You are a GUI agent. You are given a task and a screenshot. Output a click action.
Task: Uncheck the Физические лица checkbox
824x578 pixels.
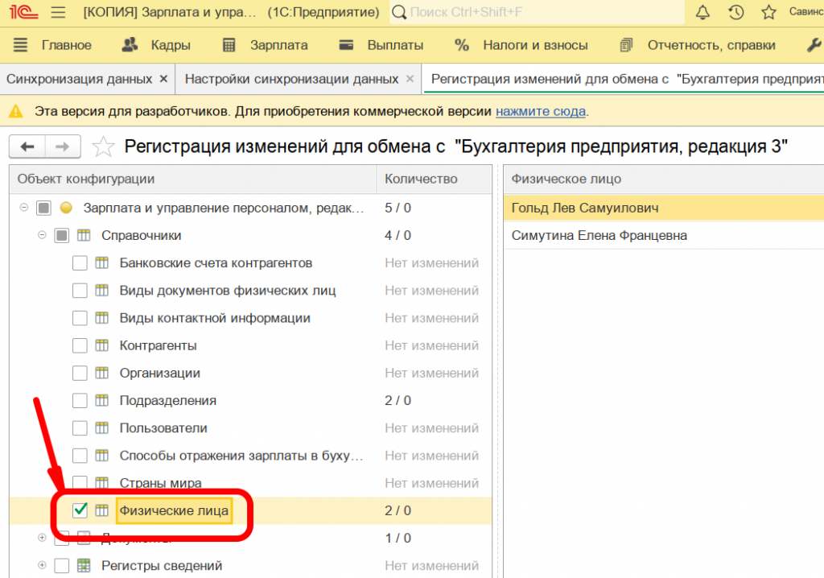click(x=80, y=510)
